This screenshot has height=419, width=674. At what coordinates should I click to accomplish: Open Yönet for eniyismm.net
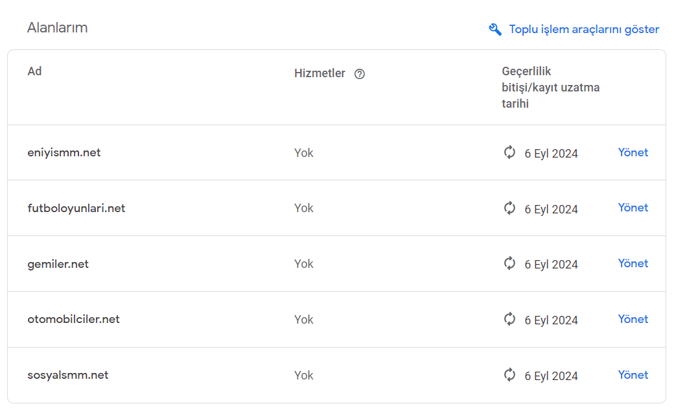point(633,152)
